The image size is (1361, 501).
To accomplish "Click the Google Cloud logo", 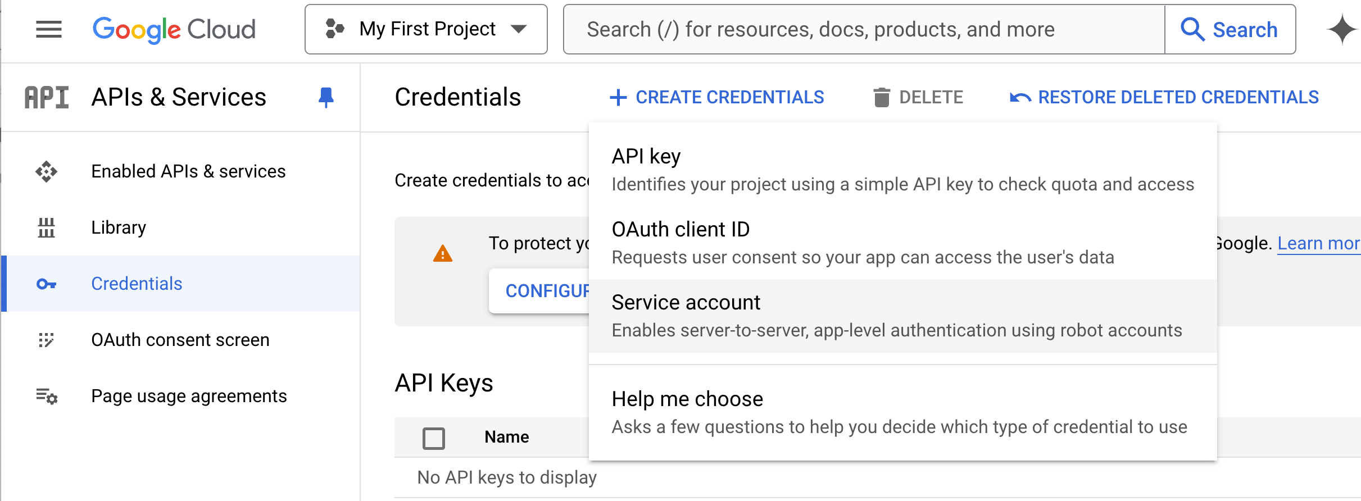I will 174,29.
